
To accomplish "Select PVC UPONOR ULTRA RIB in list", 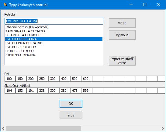I will click(54, 43).
